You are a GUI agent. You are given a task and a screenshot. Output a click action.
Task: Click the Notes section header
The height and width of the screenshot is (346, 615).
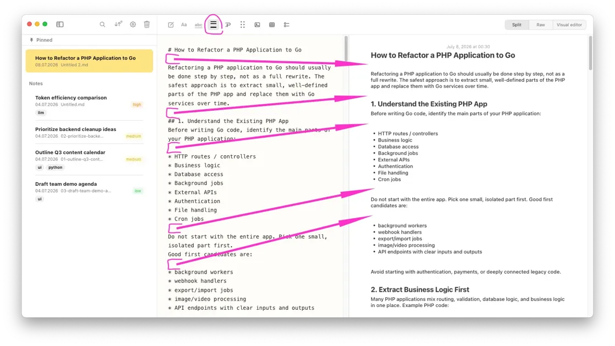36,83
